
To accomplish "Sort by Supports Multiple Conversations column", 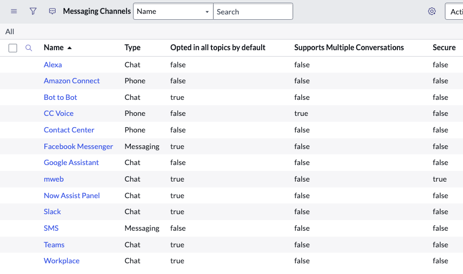I will point(349,48).
